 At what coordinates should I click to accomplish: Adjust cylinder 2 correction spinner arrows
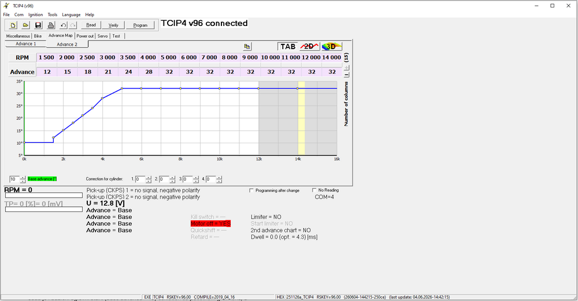coord(172,179)
